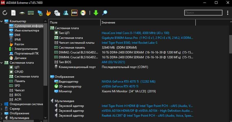
Task: Expand the Мультимедиа tree node
Action: click(x=2, y=118)
